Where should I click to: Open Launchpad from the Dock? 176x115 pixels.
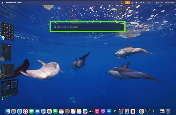click(13, 111)
